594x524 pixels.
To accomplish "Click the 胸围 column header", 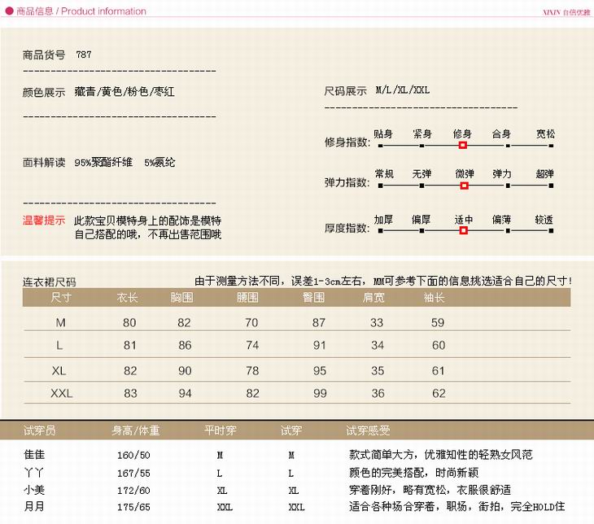I will click(181, 298).
